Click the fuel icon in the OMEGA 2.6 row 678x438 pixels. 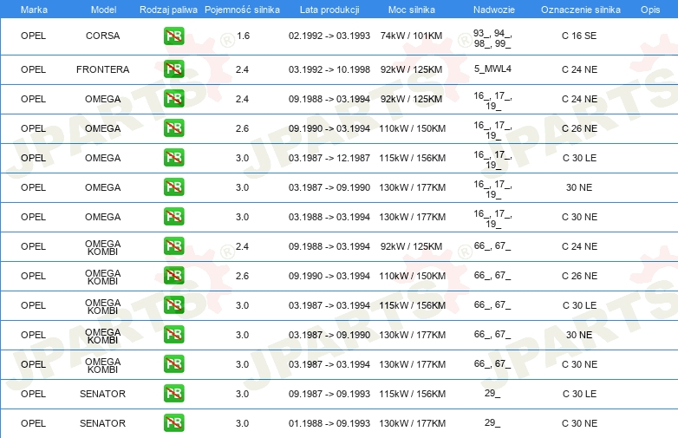[173, 128]
